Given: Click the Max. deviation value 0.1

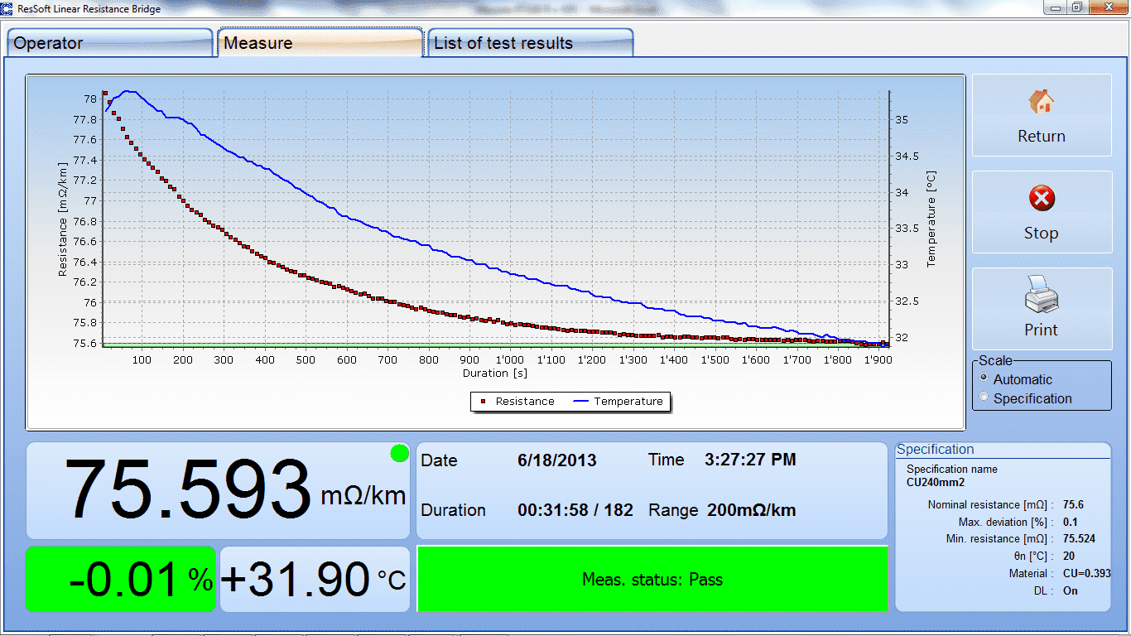Looking at the screenshot, I should pos(1071,523).
